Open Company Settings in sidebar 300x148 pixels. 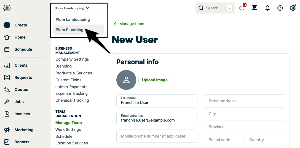coord(72,59)
